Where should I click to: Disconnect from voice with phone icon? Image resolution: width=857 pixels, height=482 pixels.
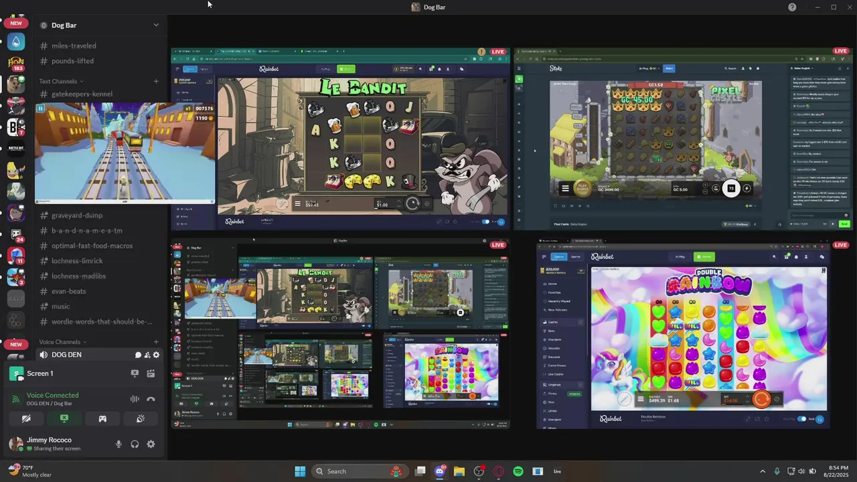151,399
